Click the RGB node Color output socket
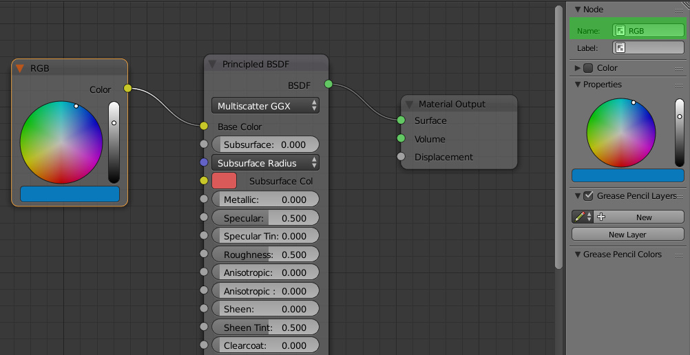690x355 pixels. point(127,89)
